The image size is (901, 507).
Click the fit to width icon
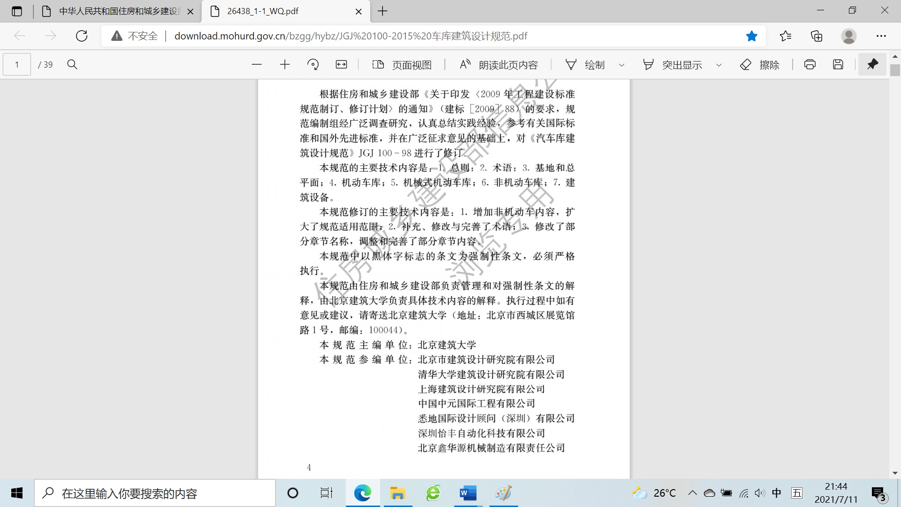[x=341, y=65]
